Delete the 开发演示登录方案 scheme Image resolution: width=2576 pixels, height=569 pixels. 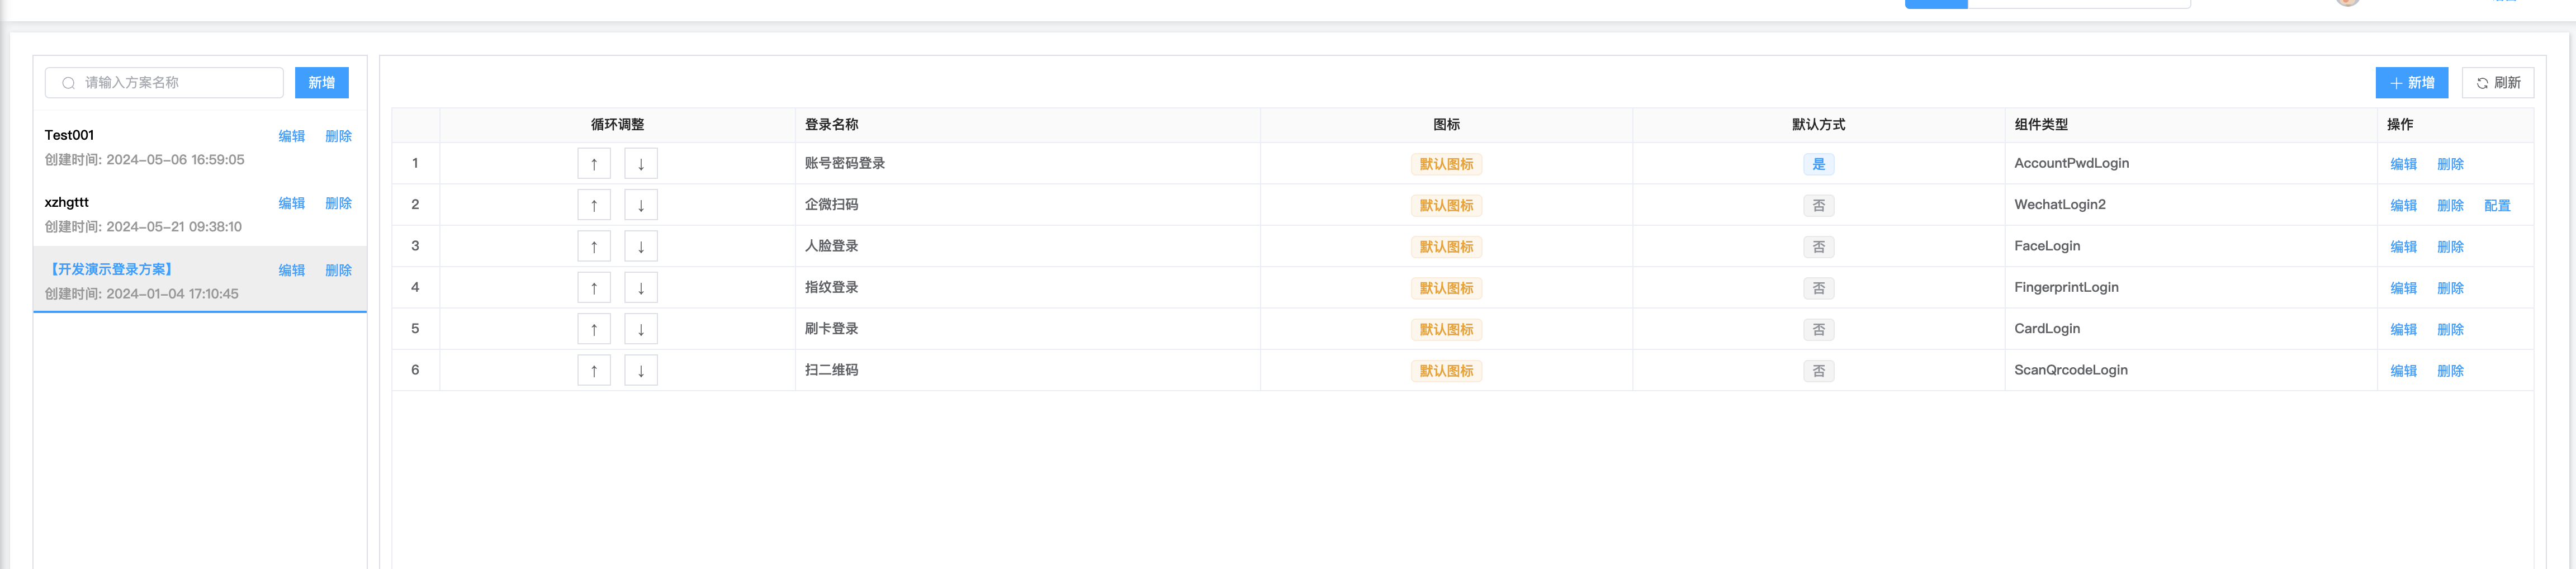click(338, 270)
